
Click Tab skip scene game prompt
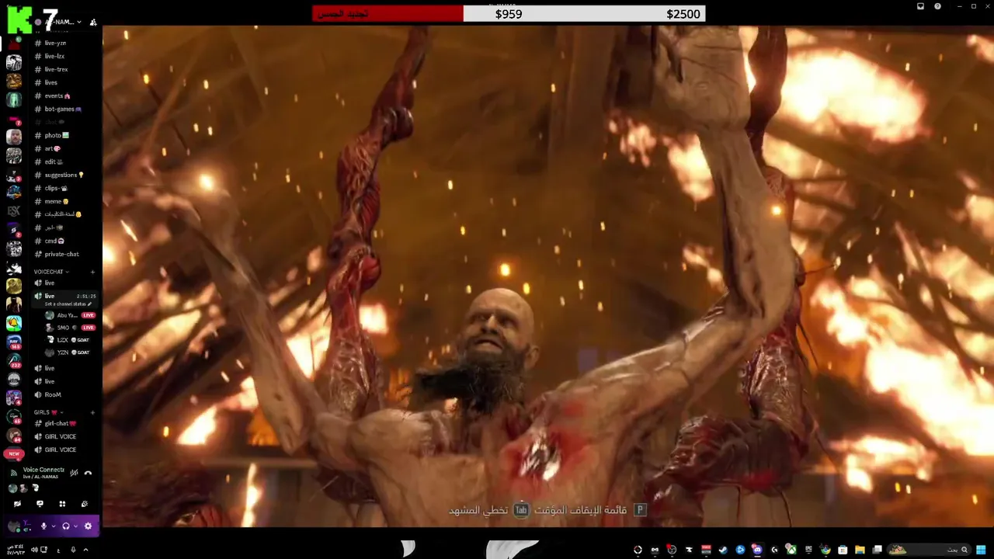click(489, 510)
